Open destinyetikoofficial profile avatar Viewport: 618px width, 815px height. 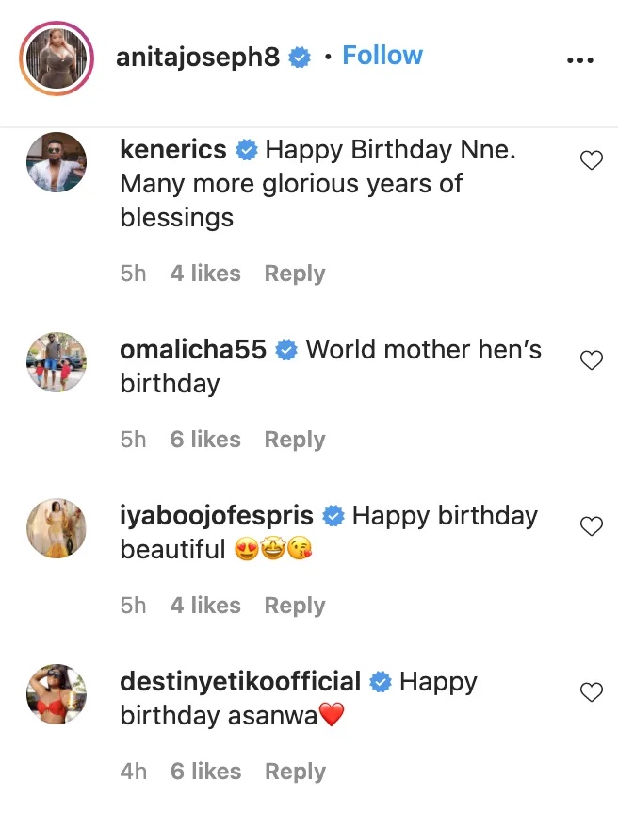pyautogui.click(x=57, y=694)
